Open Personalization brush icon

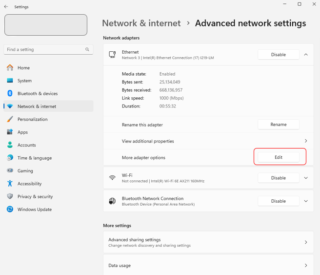coord(10,119)
